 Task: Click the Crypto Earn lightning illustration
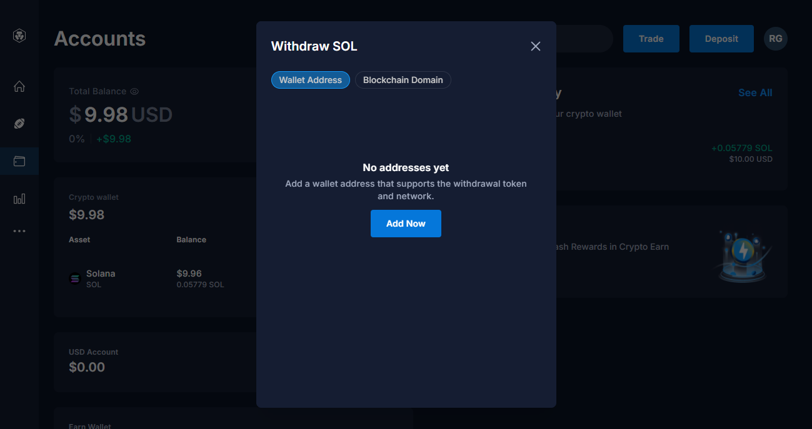pos(743,255)
